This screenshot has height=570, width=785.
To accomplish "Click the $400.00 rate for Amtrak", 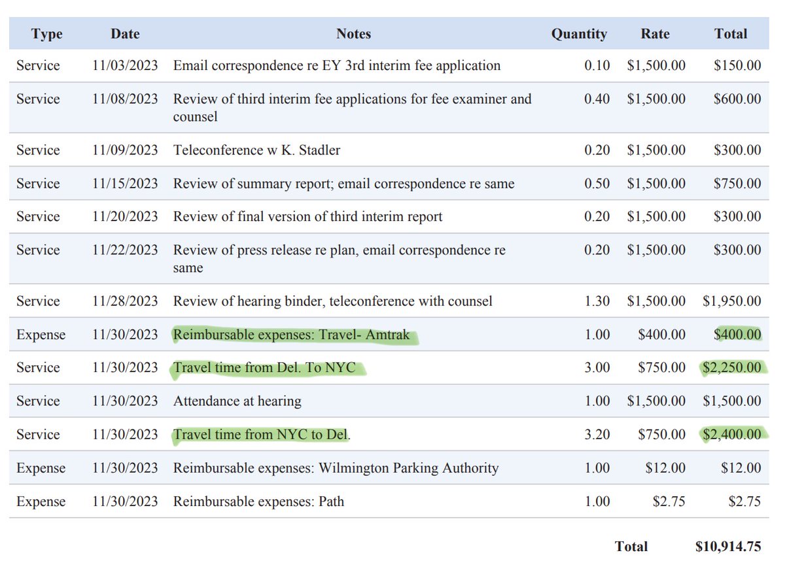I will (662, 335).
